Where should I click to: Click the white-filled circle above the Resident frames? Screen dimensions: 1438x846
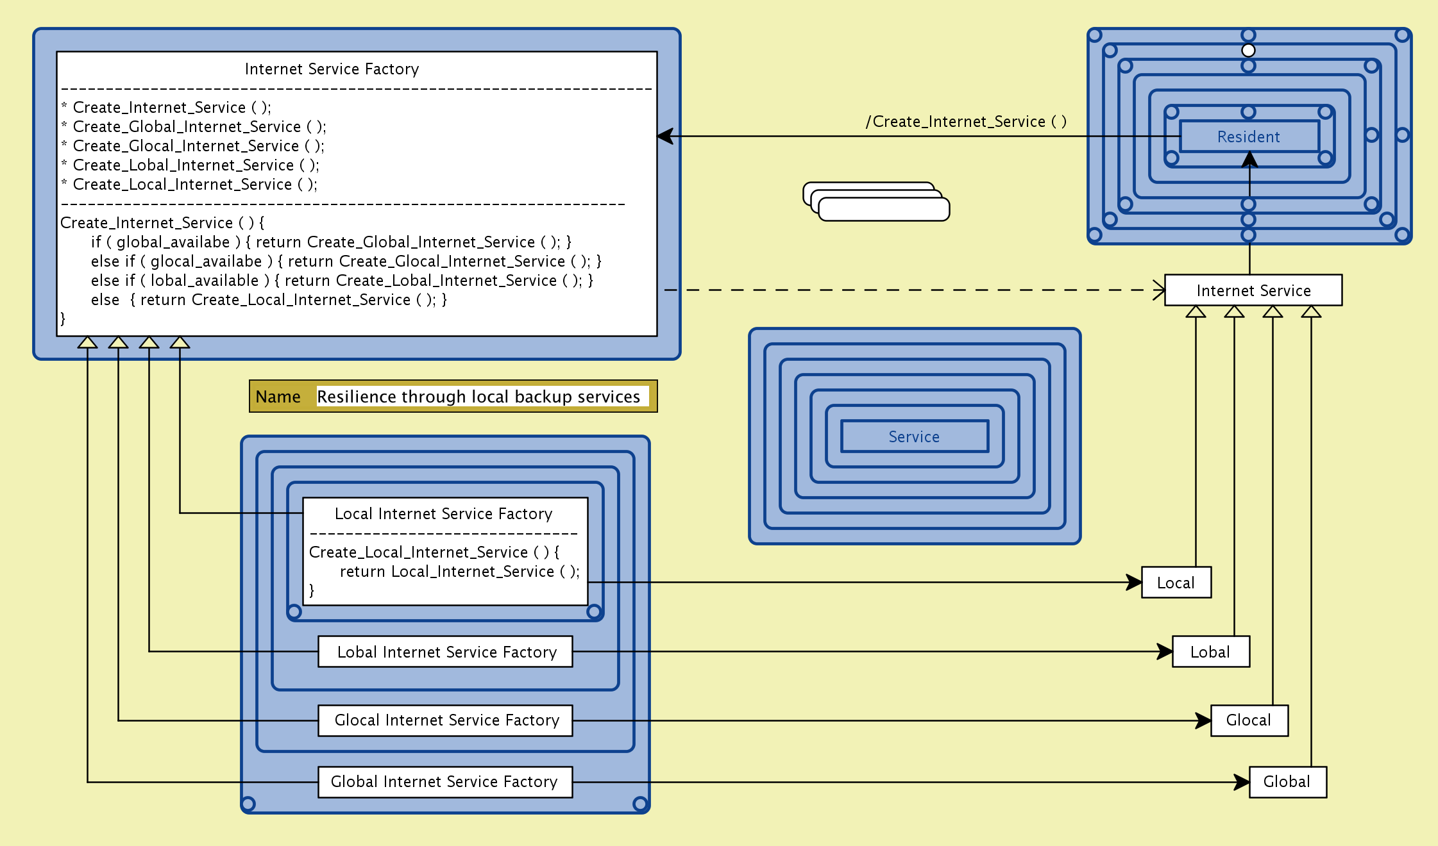pyautogui.click(x=1248, y=50)
